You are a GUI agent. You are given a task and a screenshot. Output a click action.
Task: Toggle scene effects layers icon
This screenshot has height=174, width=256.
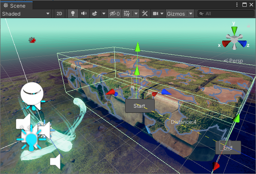click(x=95, y=14)
